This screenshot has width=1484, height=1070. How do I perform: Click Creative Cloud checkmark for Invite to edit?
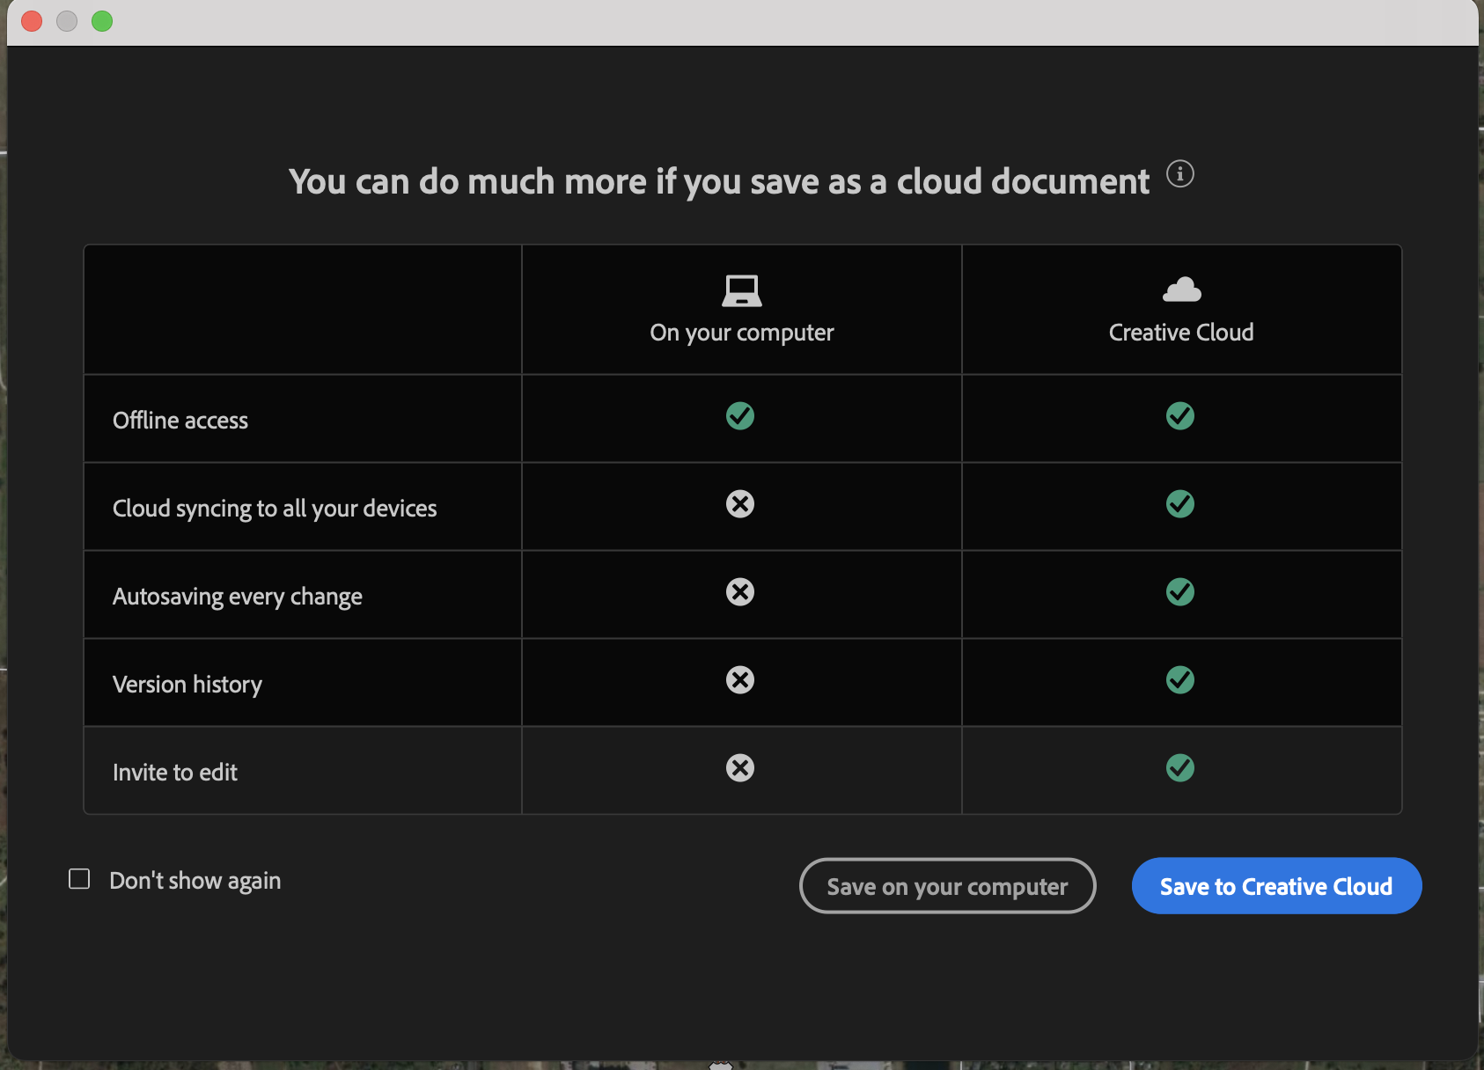tap(1180, 768)
